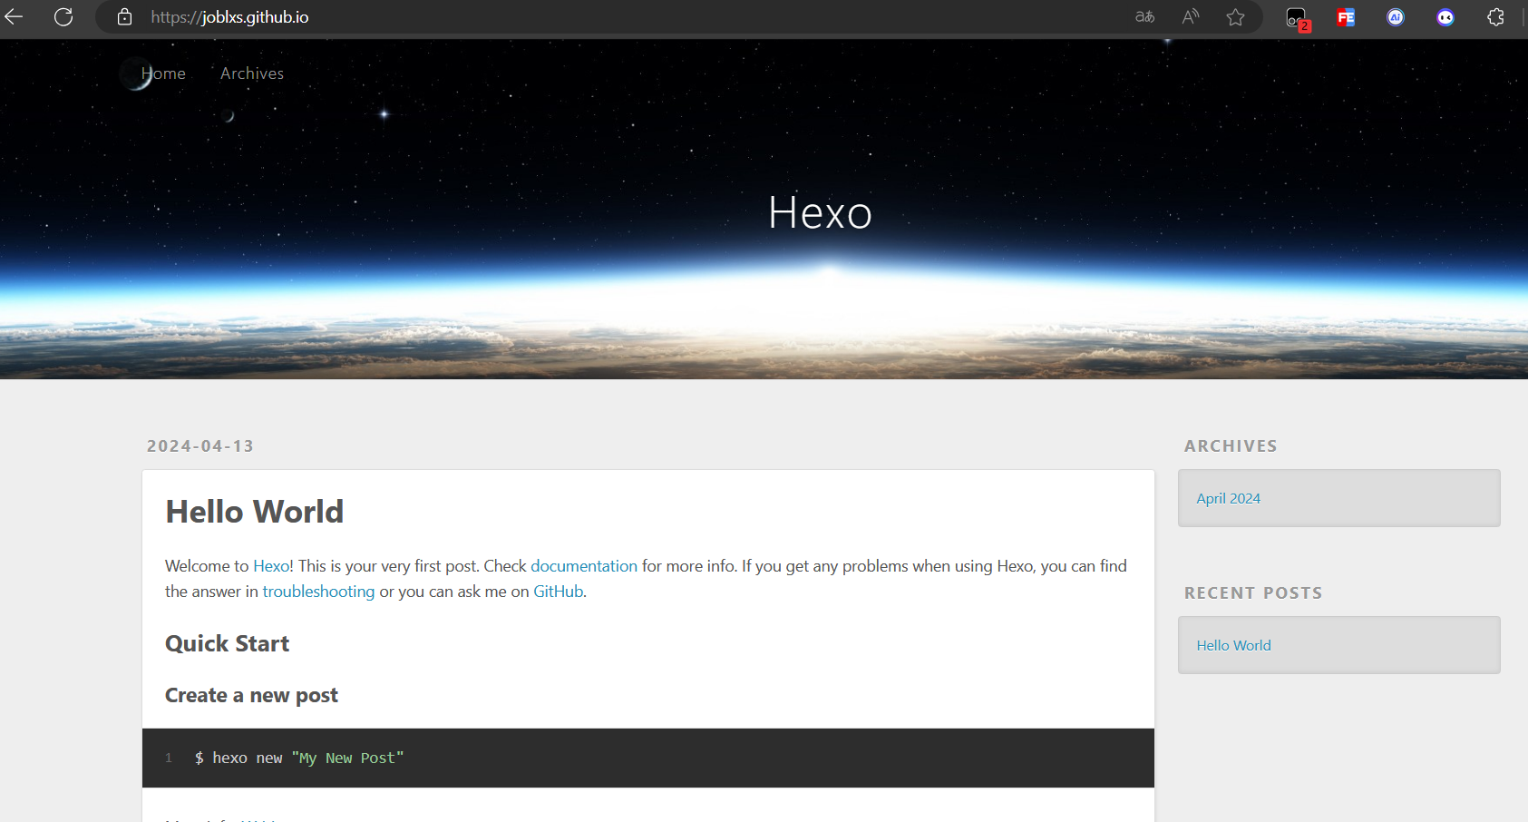Visit the GitHub link in the post

click(558, 592)
